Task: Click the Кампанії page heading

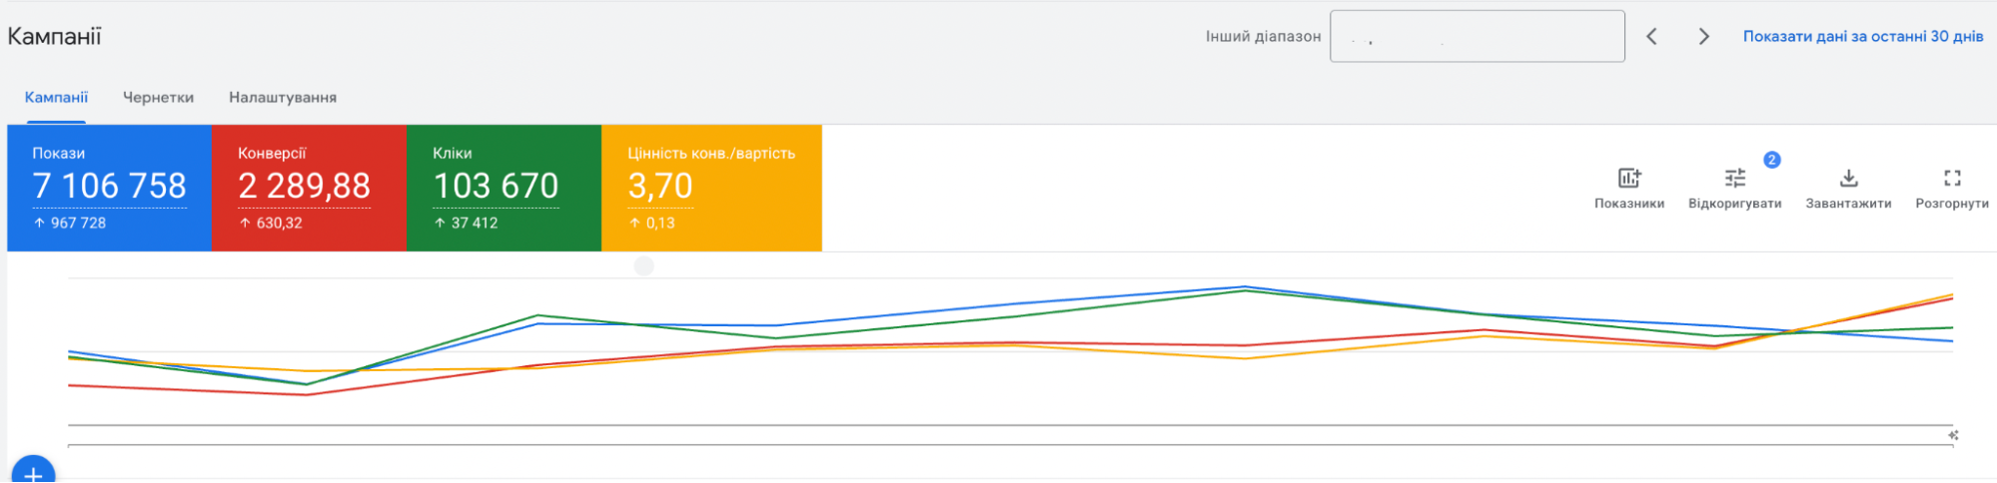Action: (55, 37)
